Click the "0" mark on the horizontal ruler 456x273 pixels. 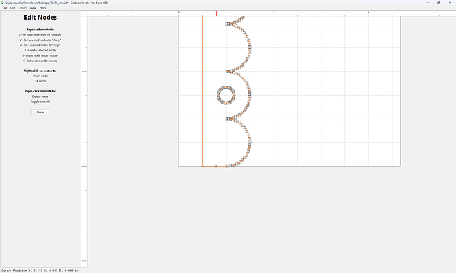pos(178,13)
